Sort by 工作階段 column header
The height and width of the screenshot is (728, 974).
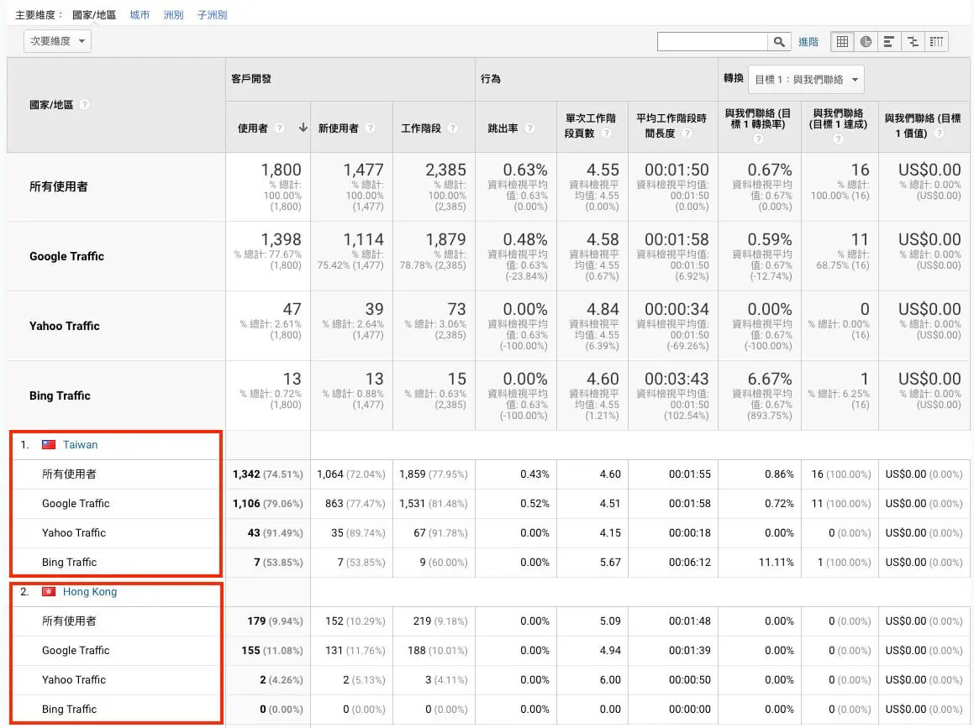click(420, 128)
